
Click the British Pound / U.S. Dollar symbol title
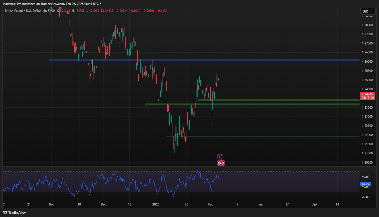(23, 11)
